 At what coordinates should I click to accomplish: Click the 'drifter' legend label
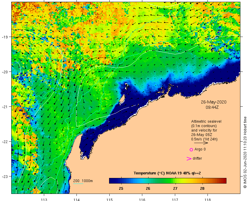197,158
